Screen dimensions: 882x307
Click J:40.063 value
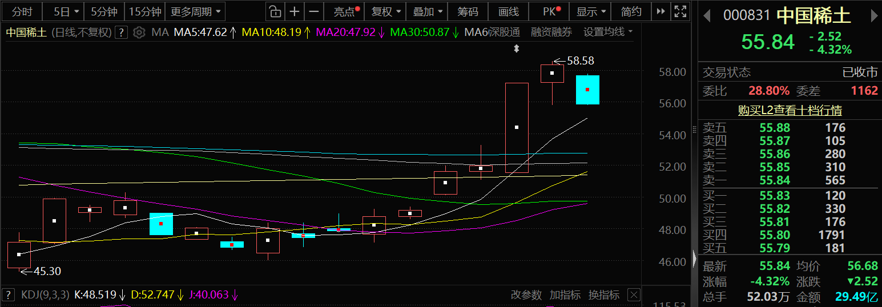point(208,295)
